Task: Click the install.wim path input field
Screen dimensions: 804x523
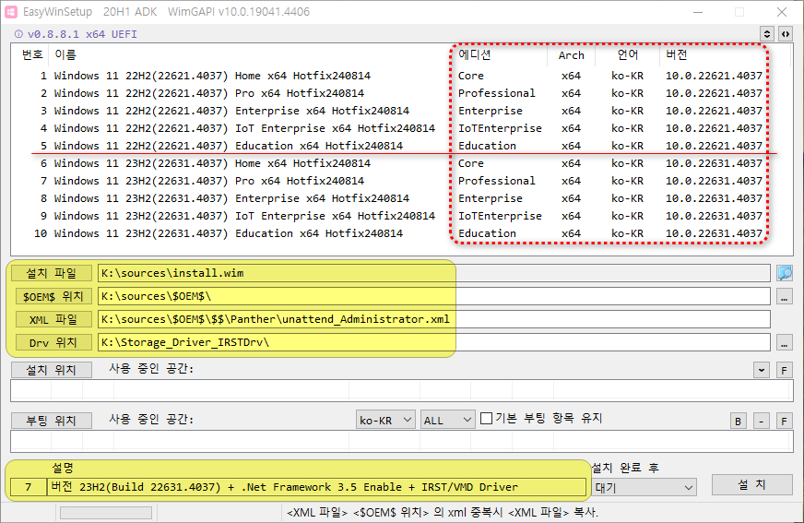Action: click(433, 273)
